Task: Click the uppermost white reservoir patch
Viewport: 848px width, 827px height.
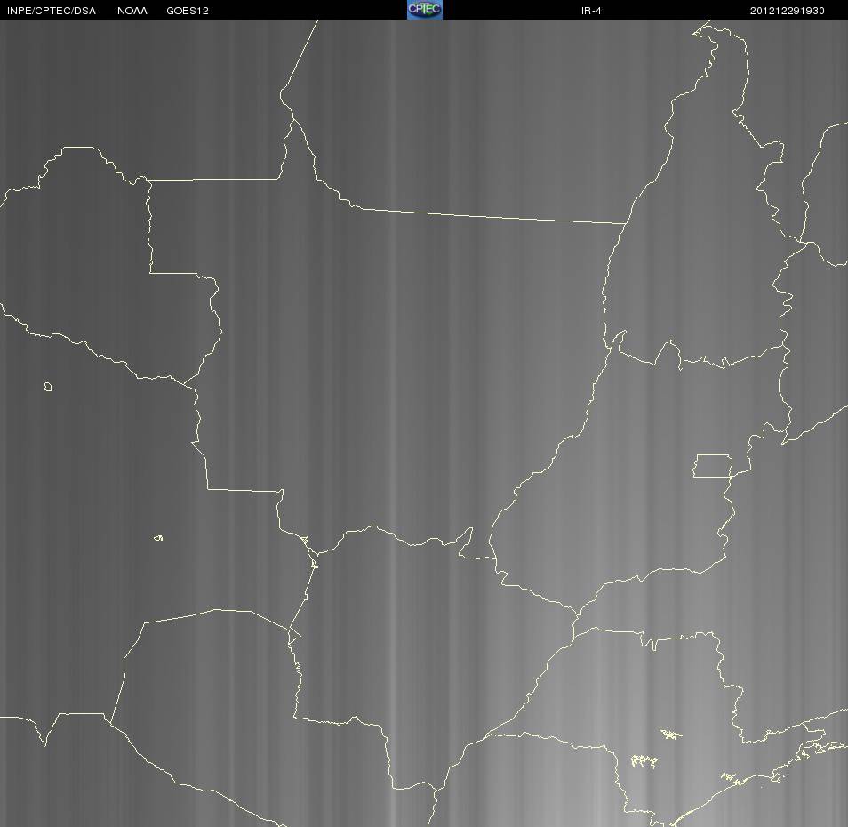Action: pos(671,734)
